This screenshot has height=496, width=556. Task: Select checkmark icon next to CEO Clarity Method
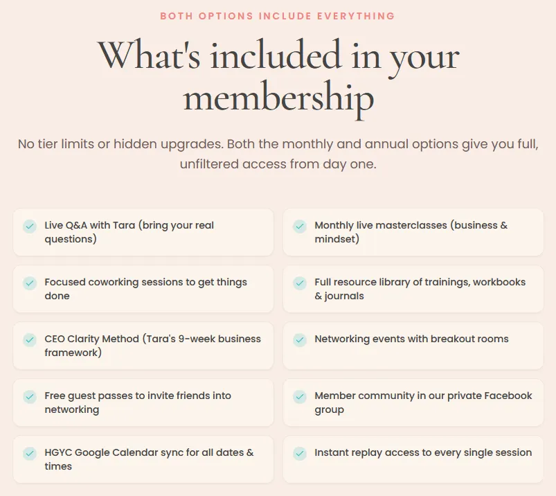[x=30, y=339]
